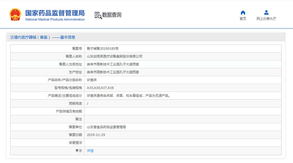The height and width of the screenshot is (163, 293).
Task: Click the 国家药品监督管理局 title text
Action: click(55, 13)
